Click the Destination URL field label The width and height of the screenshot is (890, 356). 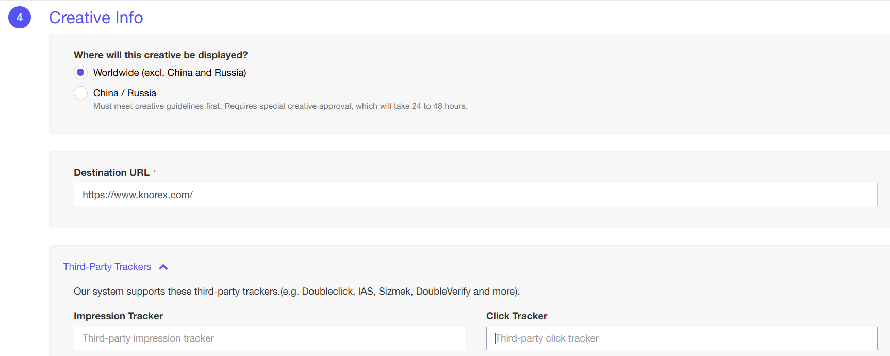click(x=111, y=173)
